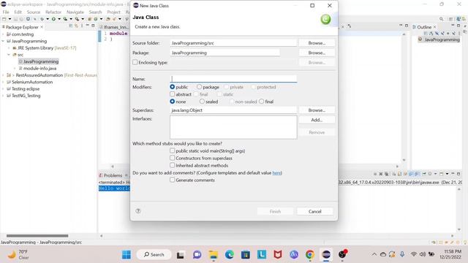Click the help question mark icon in dialog
The image size is (468, 263).
(x=138, y=211)
